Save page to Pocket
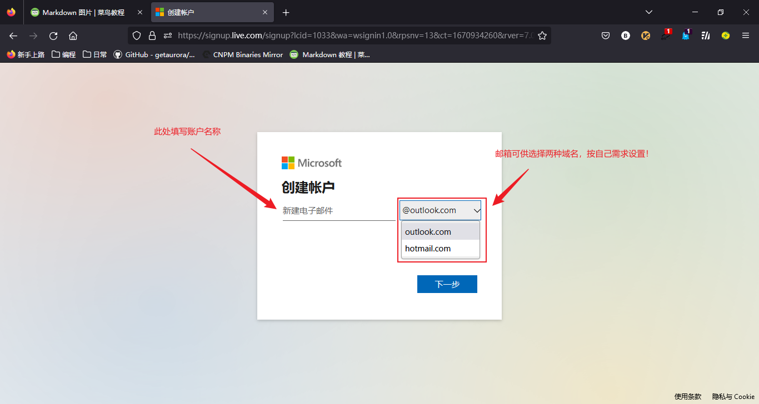 click(x=606, y=36)
